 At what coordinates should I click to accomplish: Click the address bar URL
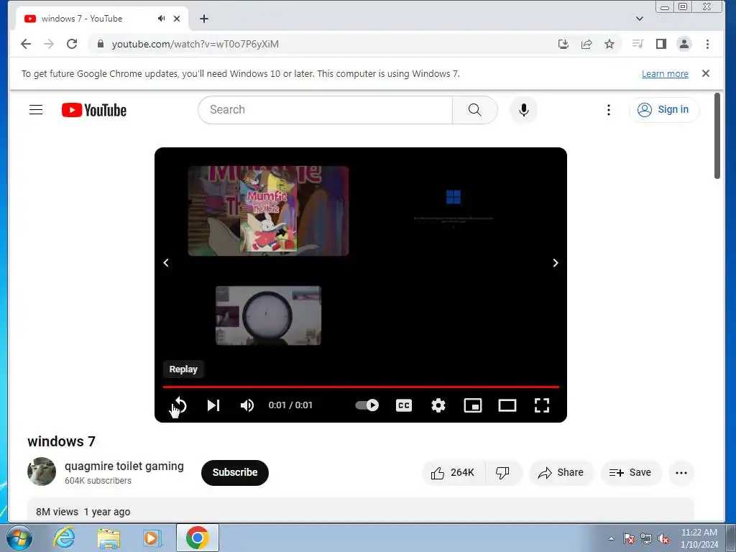[195, 44]
